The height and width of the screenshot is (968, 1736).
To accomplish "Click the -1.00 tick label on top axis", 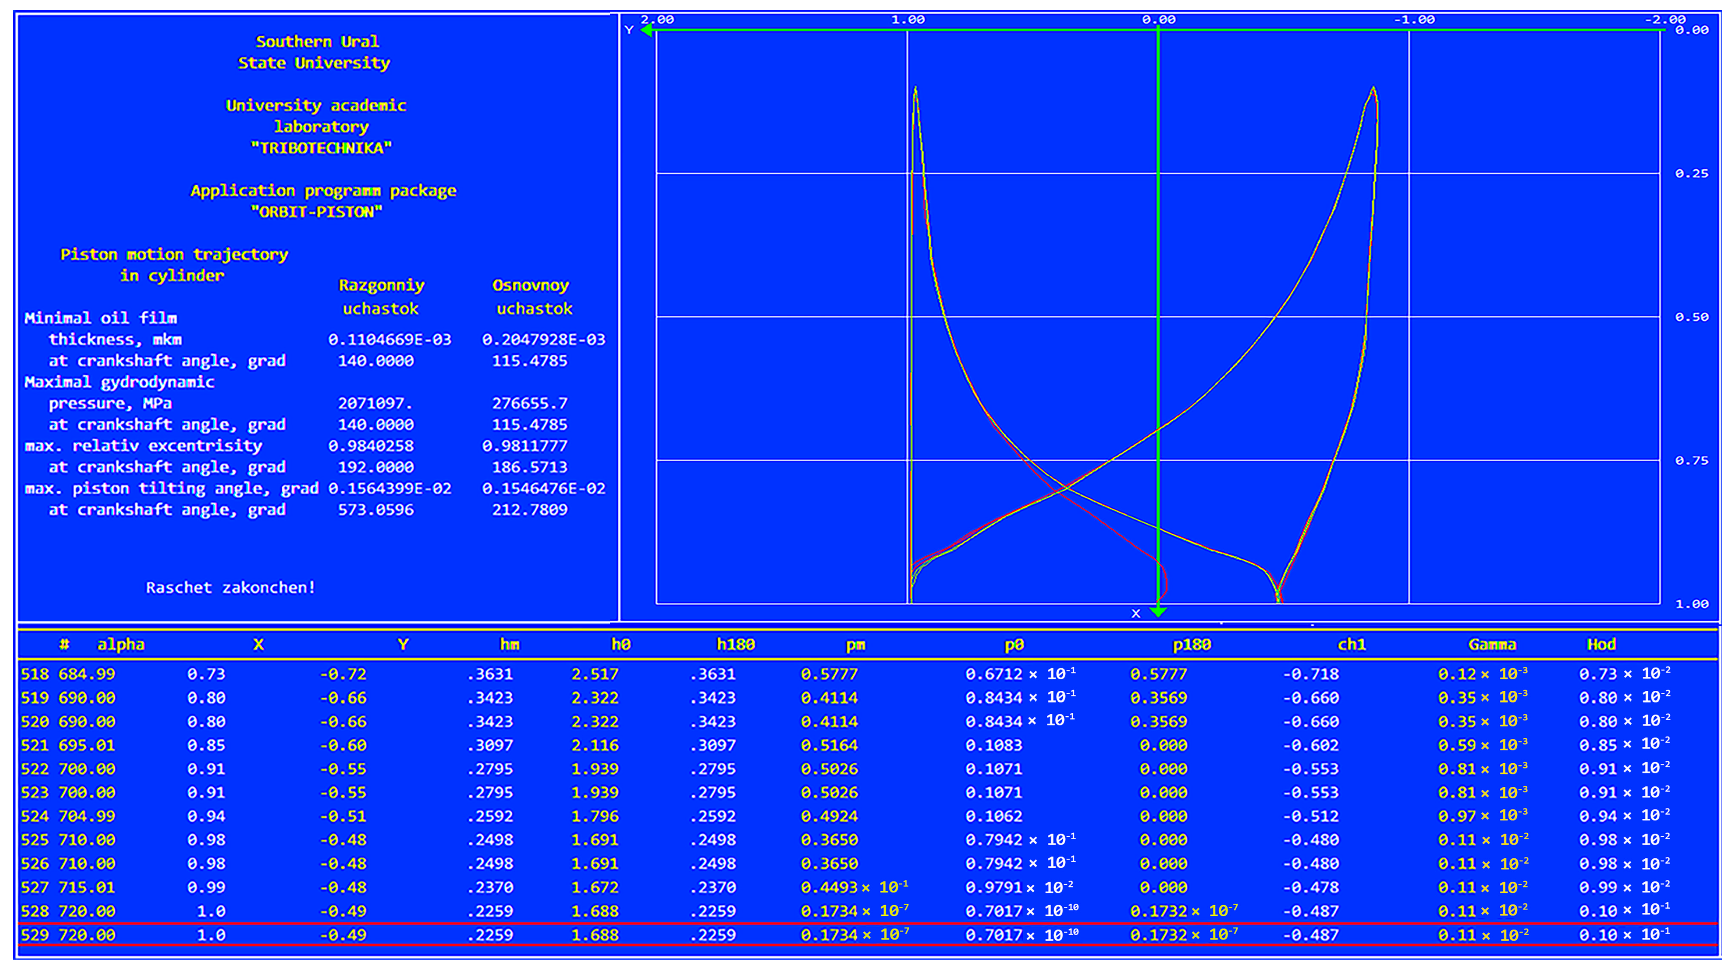I will pos(1414,19).
